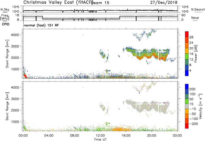Select the gray -15 to 15 Velocity segment

(187, 106)
